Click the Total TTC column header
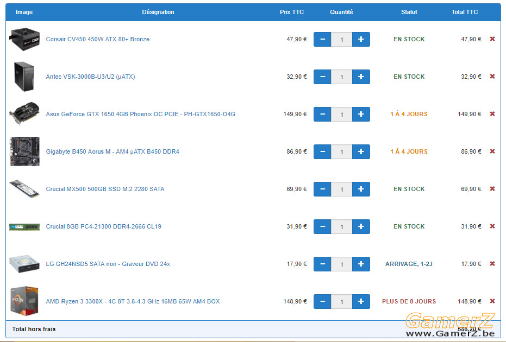Screen dimensions: 506x342 [465, 12]
